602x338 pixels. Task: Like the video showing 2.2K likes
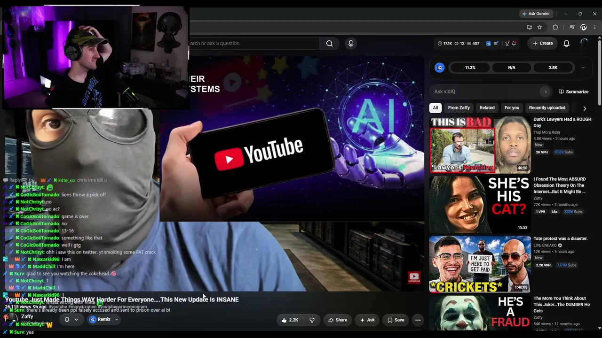tap(290, 320)
